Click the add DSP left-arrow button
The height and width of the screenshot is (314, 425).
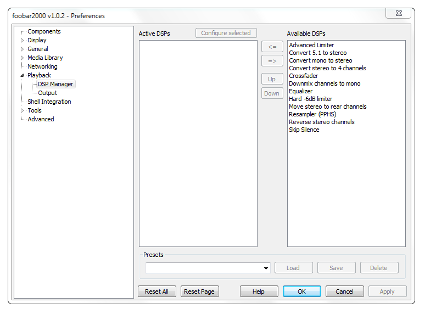pyautogui.click(x=272, y=47)
